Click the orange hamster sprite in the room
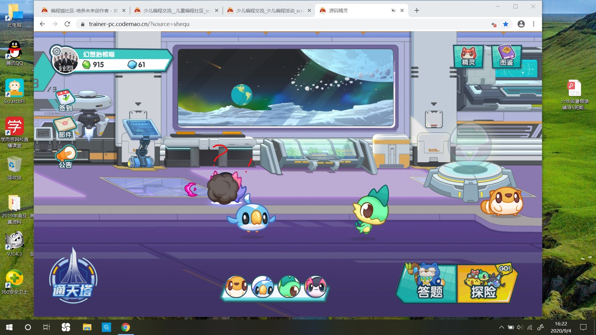This screenshot has width=596, height=335. pyautogui.click(x=502, y=201)
